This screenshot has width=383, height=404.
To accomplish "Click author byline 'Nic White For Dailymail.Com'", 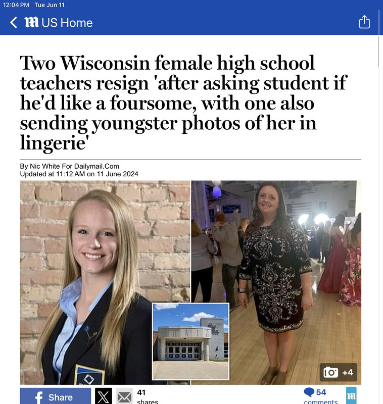I will pyautogui.click(x=74, y=166).
